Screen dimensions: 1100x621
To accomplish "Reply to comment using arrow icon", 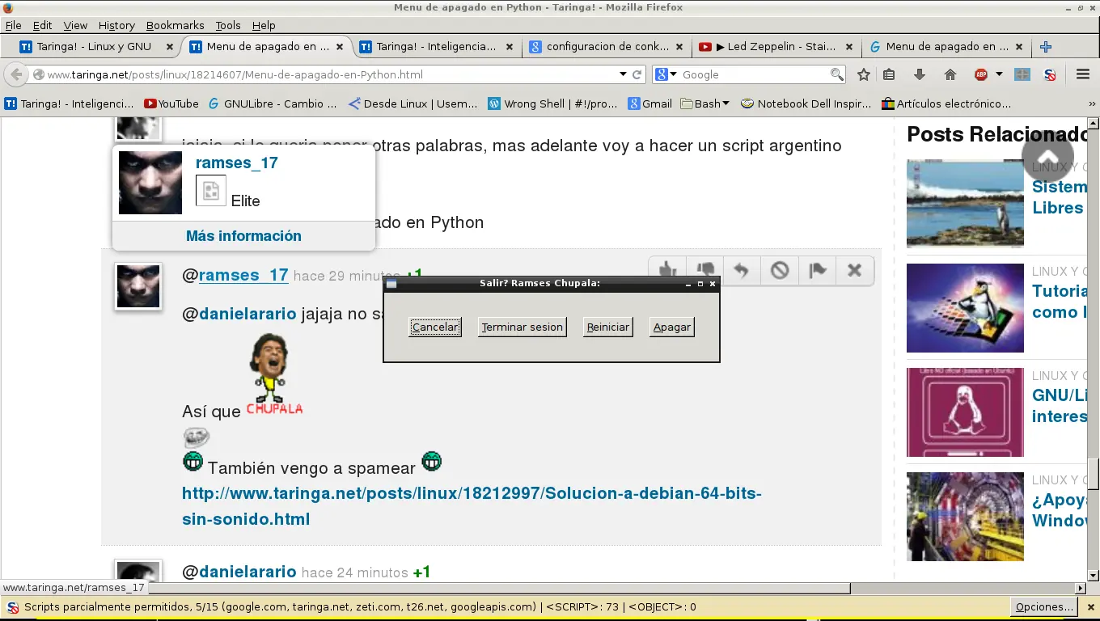I will (742, 270).
